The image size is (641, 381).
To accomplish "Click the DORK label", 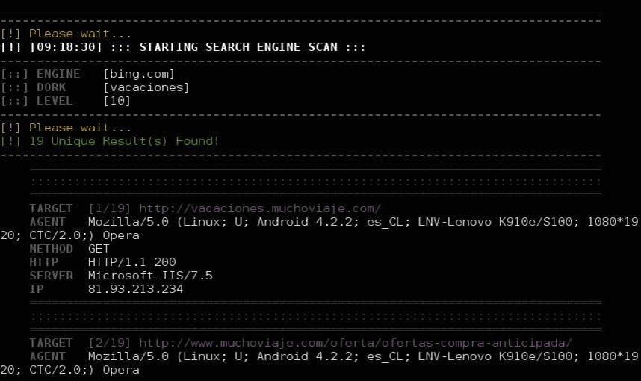I will click(x=51, y=87).
